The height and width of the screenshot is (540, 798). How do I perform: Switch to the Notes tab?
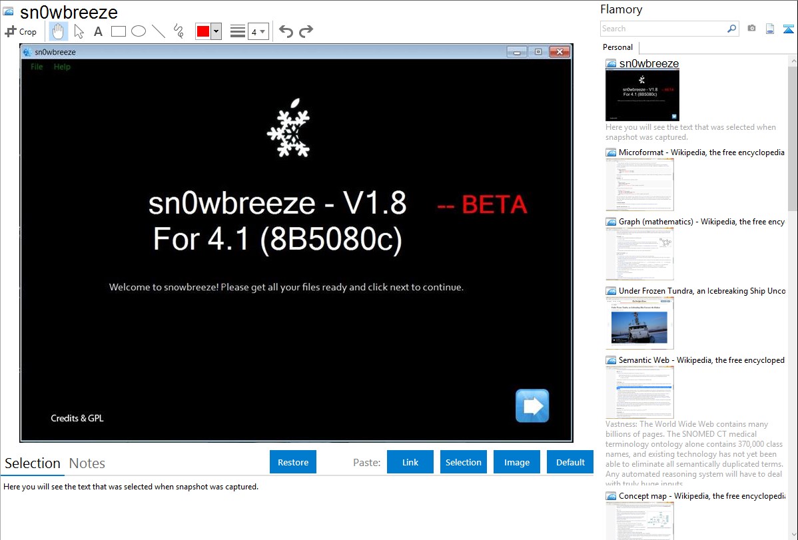tap(87, 463)
